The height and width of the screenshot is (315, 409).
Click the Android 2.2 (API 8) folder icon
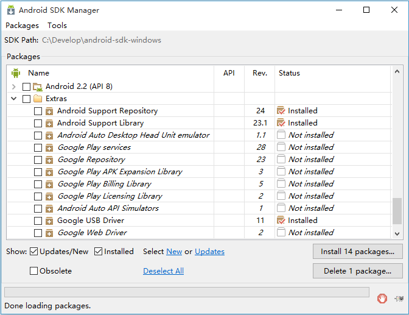tap(38, 87)
